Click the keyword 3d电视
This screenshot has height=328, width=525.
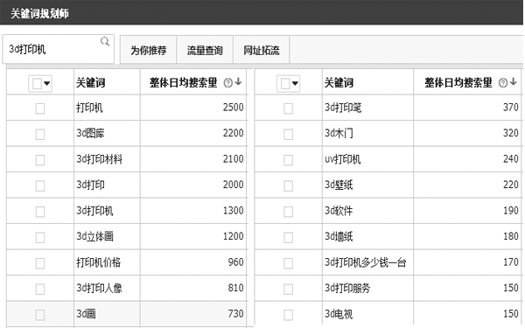tap(339, 314)
